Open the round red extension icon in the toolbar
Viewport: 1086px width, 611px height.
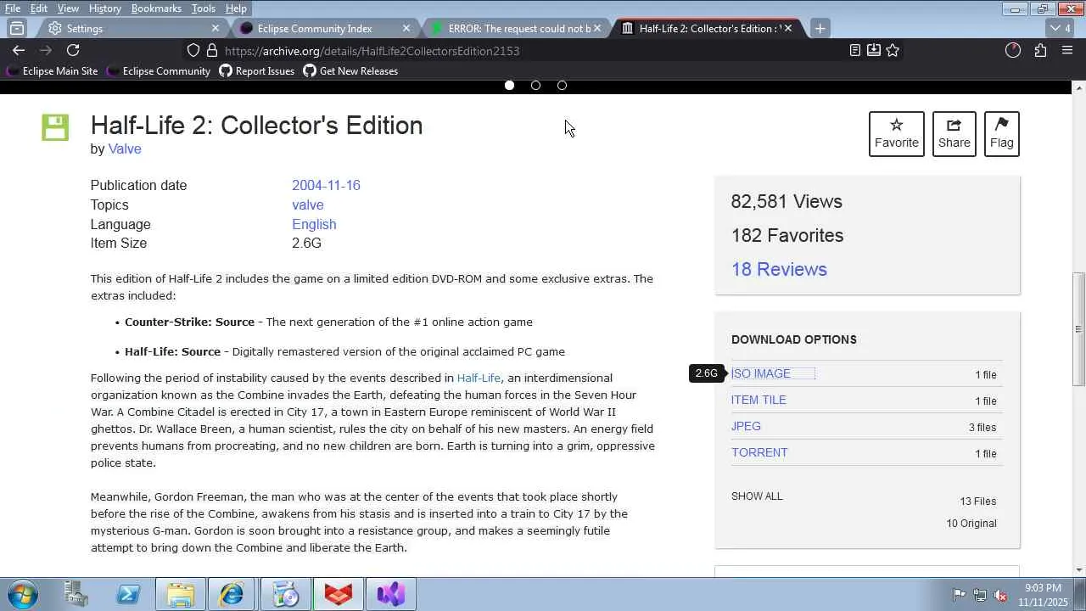click(x=1013, y=51)
